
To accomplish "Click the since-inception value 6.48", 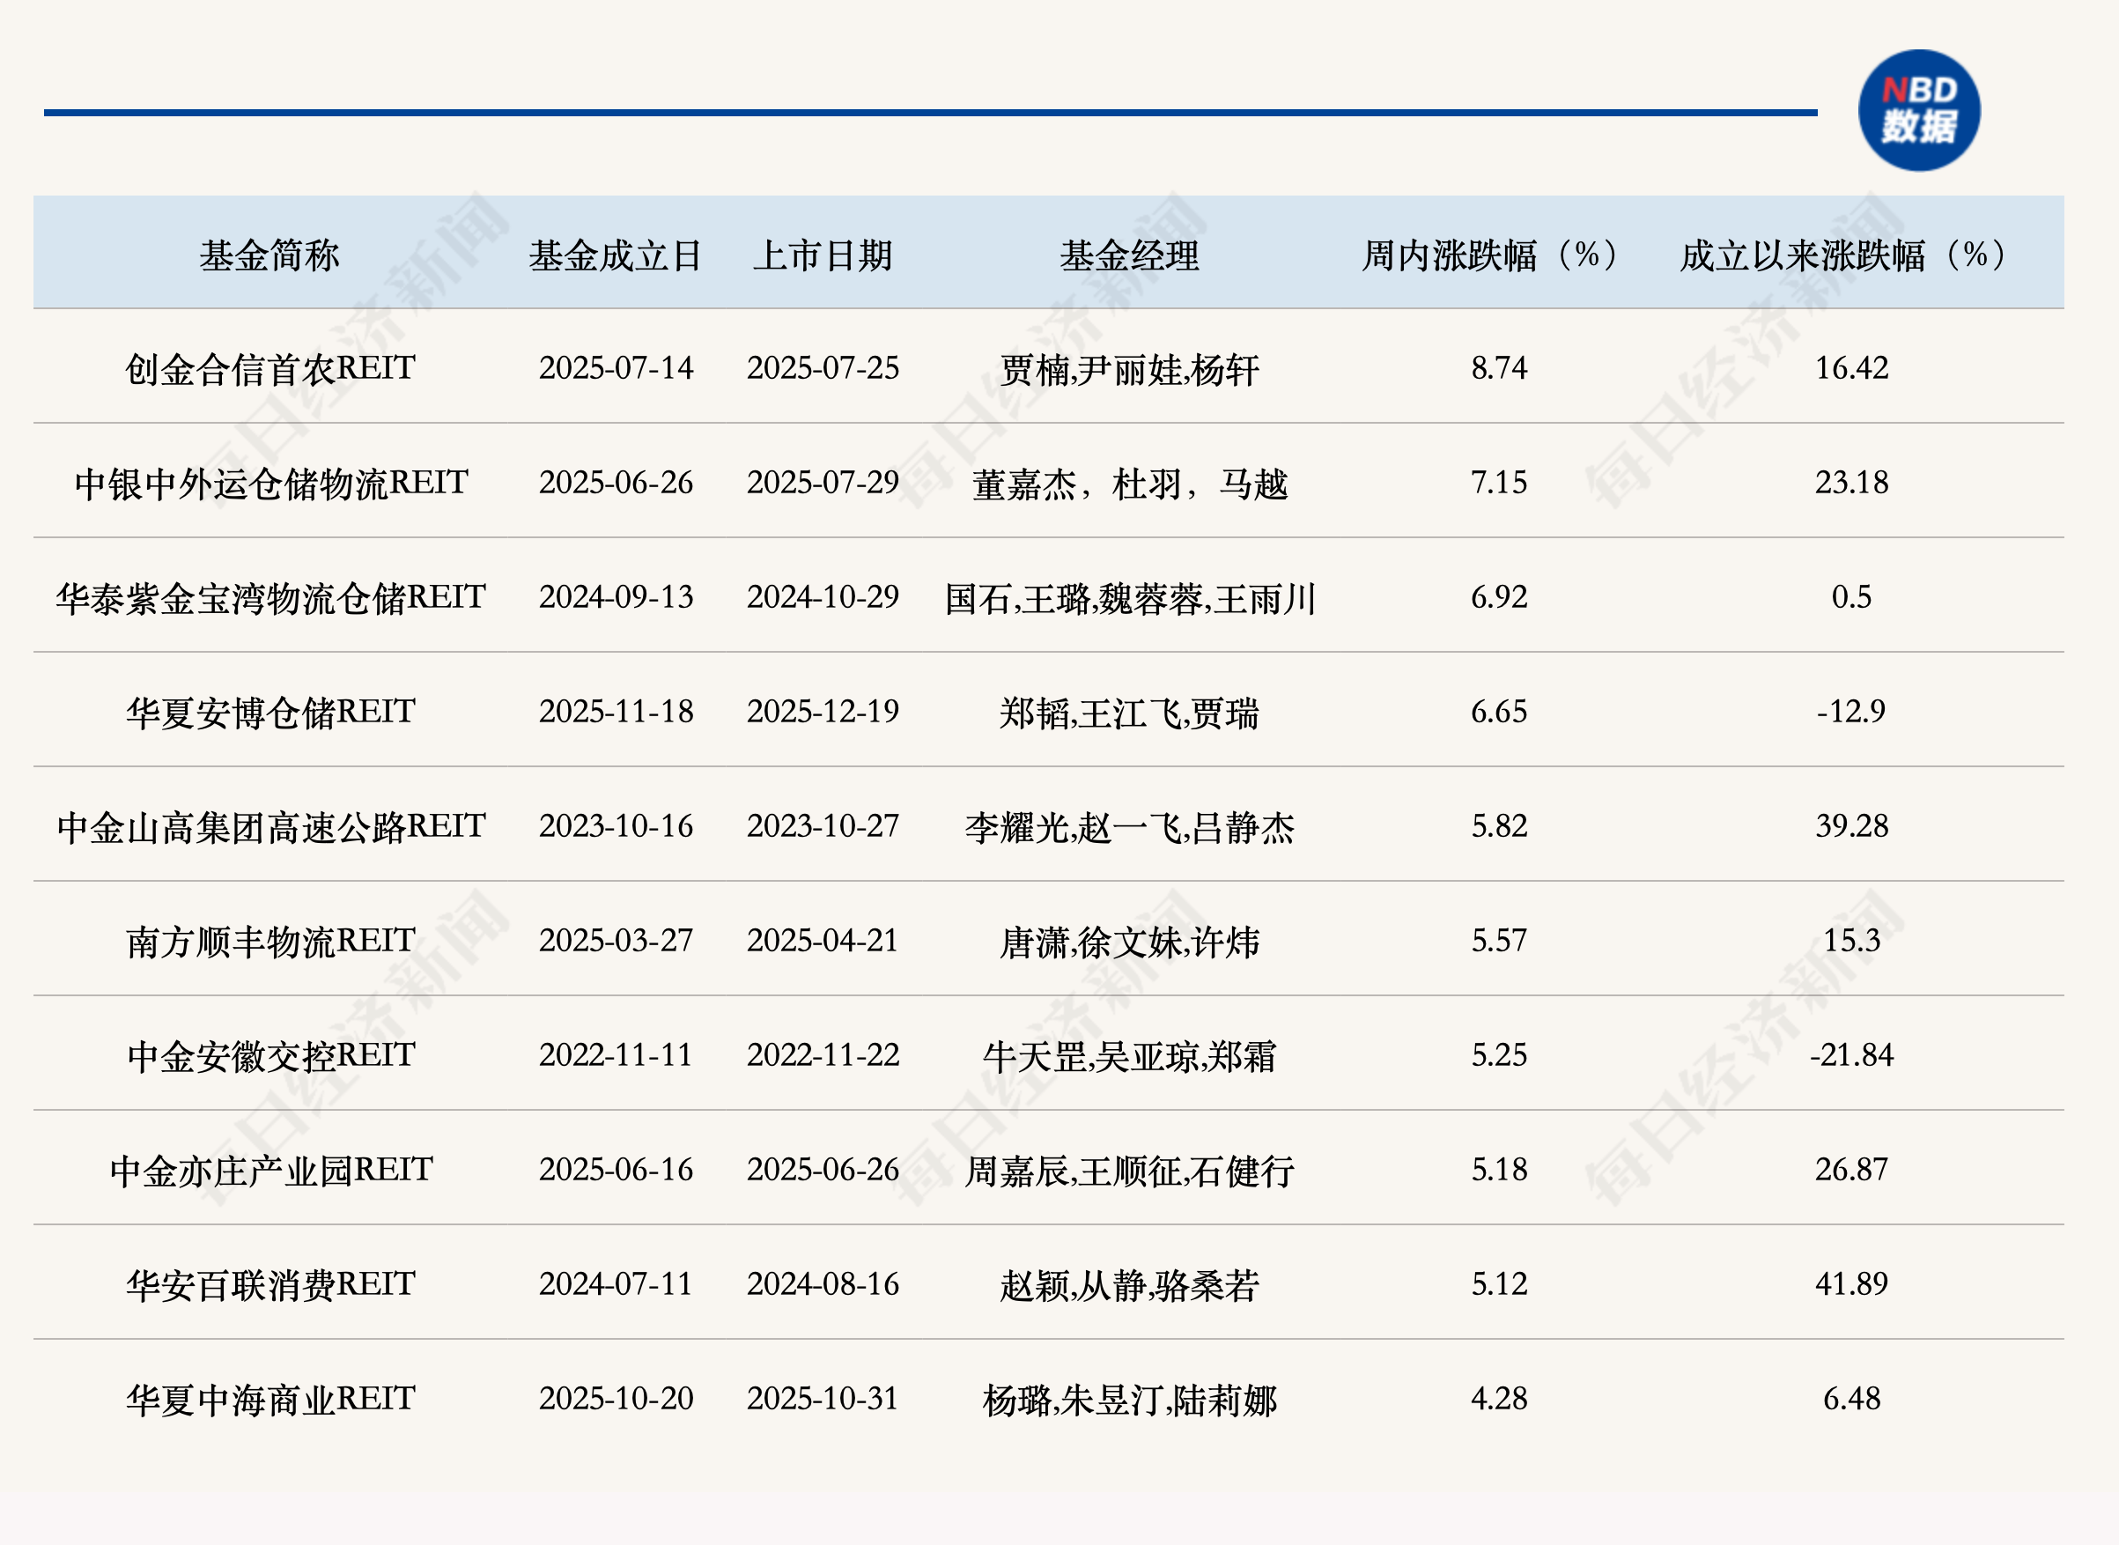I will [x=1851, y=1399].
